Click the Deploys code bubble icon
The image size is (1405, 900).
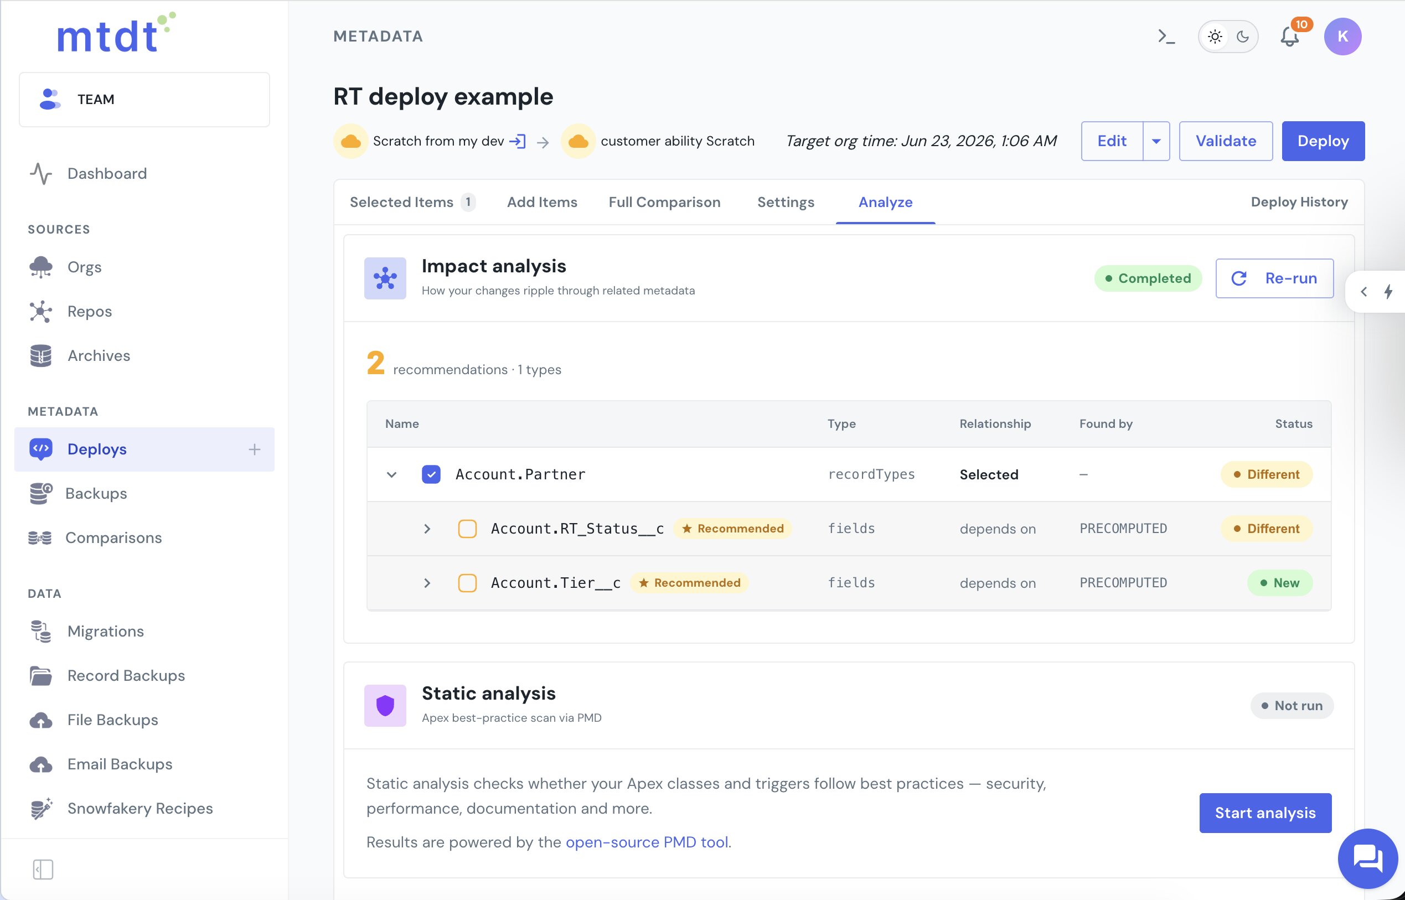[40, 449]
